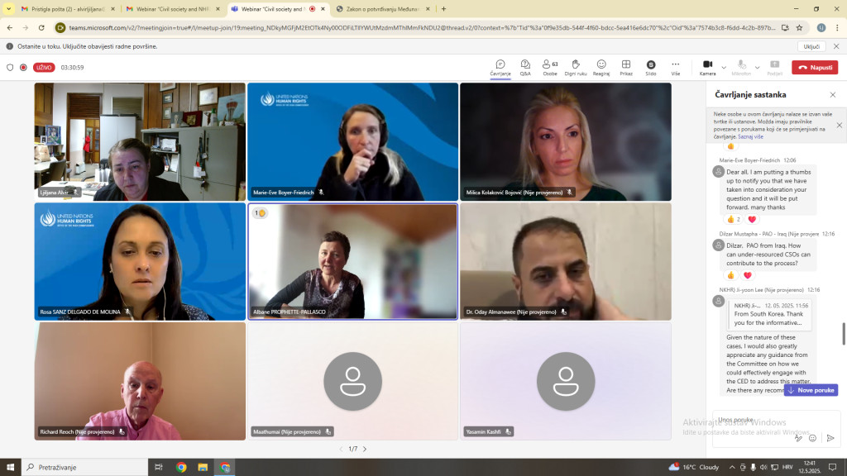The image size is (847, 476).
Task: Toggle the Čavrljanje chat panel
Action: (x=500, y=67)
